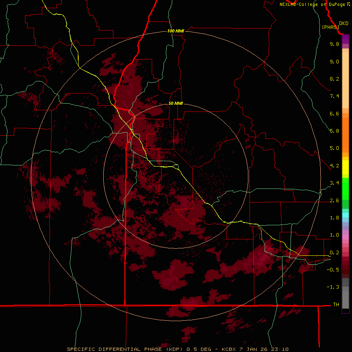Click the yellow segment of color bar
This screenshot has height=352, width=352.
345,167
